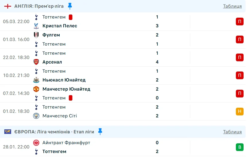Click the England flag icon

tap(8, 6)
